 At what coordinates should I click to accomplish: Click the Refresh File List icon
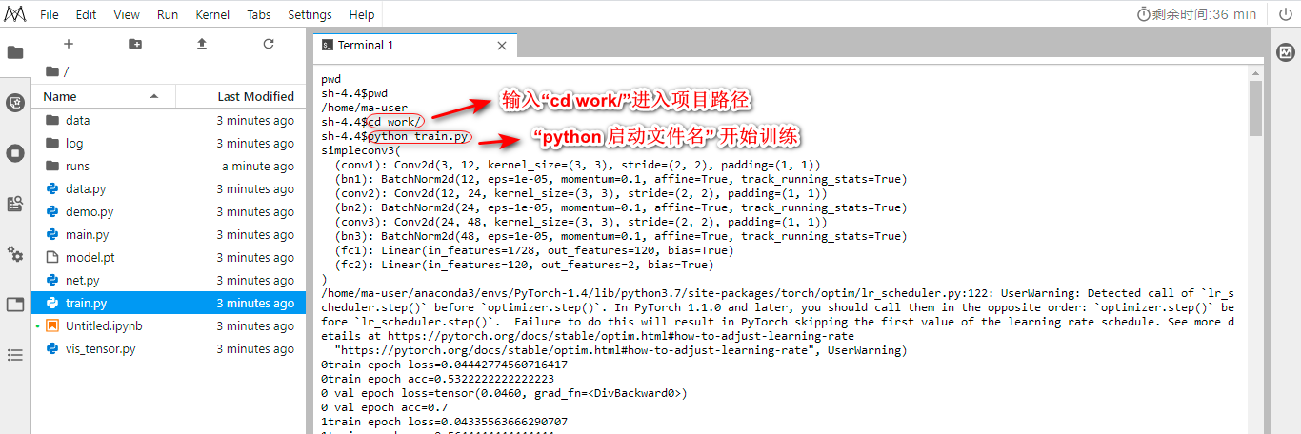269,44
